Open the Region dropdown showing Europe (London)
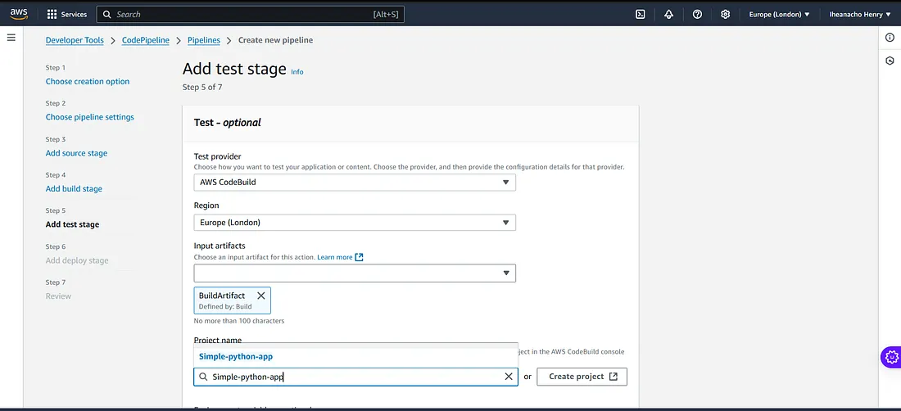The width and height of the screenshot is (901, 411). point(355,222)
